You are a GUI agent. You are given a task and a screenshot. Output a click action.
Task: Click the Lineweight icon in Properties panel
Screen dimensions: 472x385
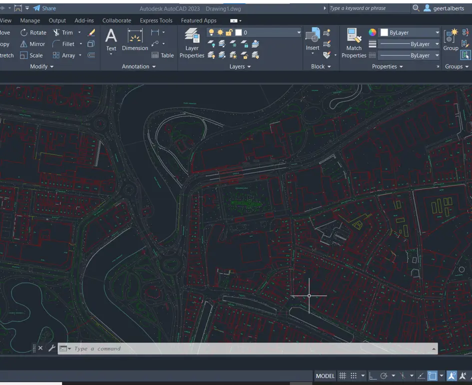[x=373, y=44]
